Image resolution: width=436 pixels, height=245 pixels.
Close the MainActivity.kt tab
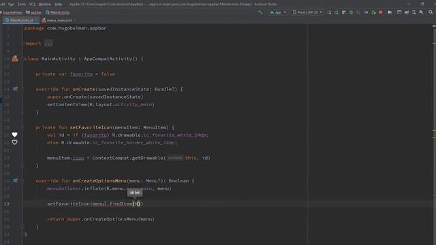pyautogui.click(x=36, y=20)
